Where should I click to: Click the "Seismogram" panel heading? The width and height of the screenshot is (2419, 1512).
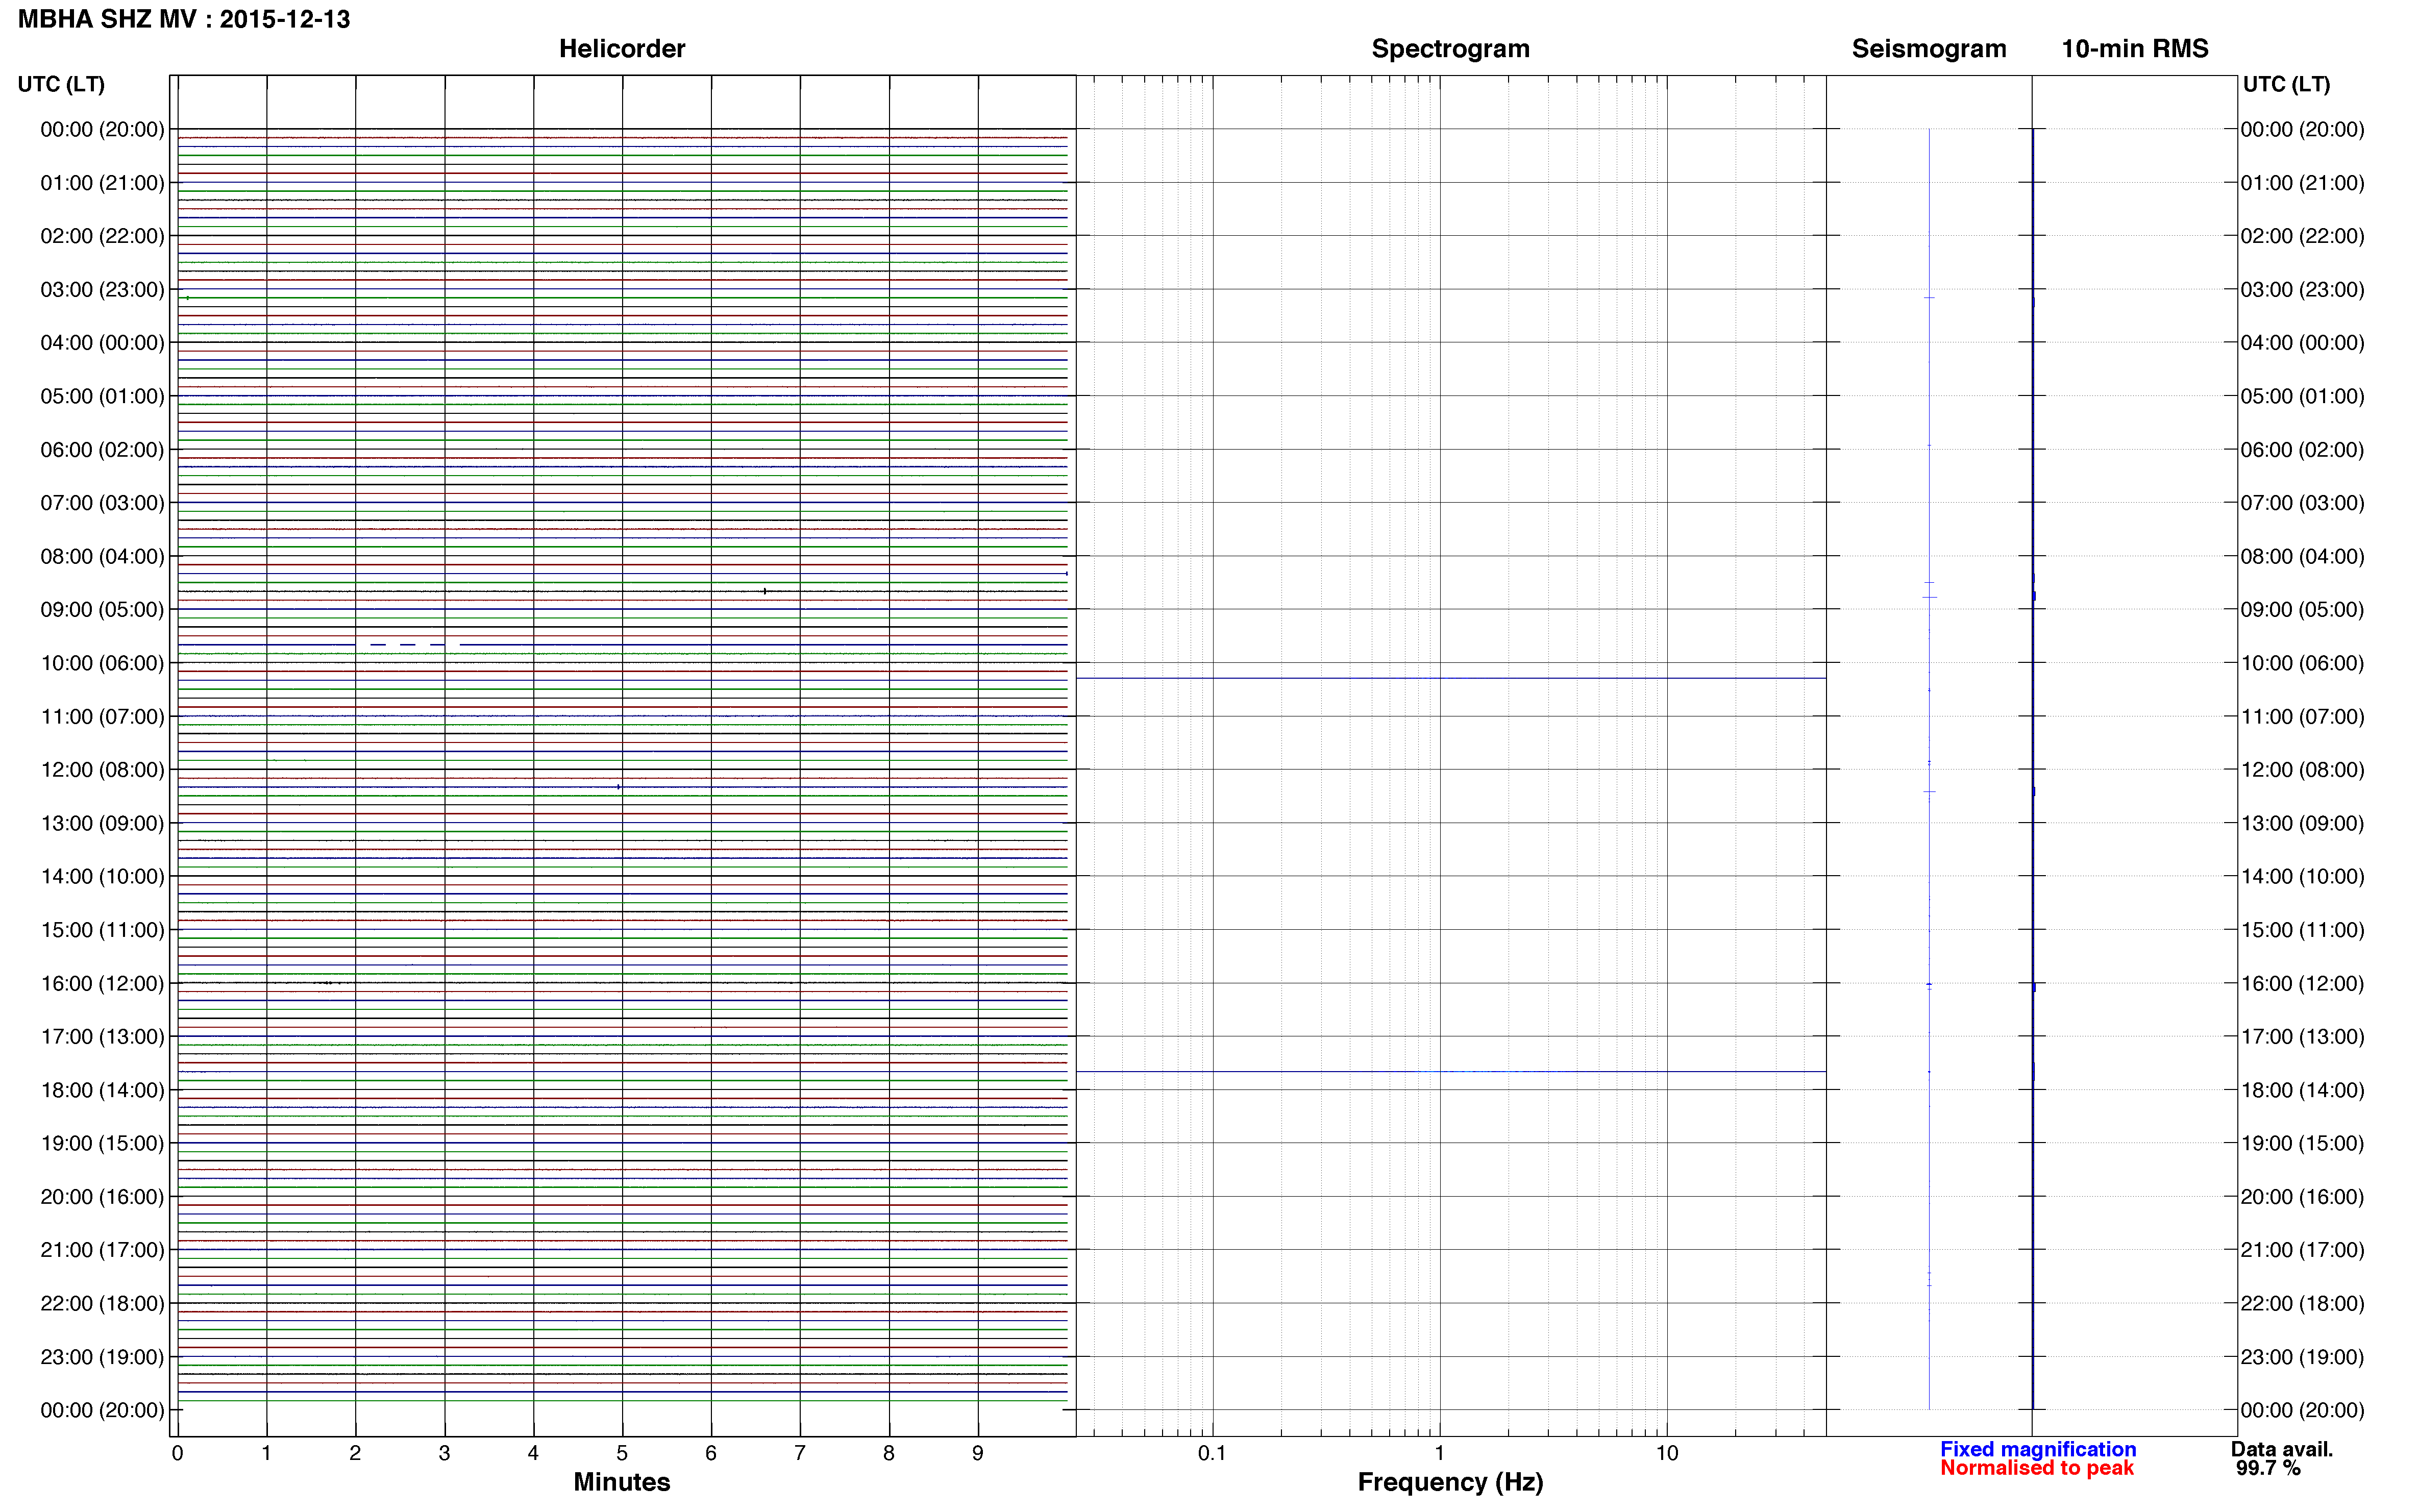tap(1929, 48)
